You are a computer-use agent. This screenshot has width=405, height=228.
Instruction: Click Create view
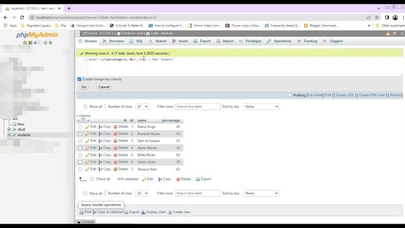(x=179, y=212)
